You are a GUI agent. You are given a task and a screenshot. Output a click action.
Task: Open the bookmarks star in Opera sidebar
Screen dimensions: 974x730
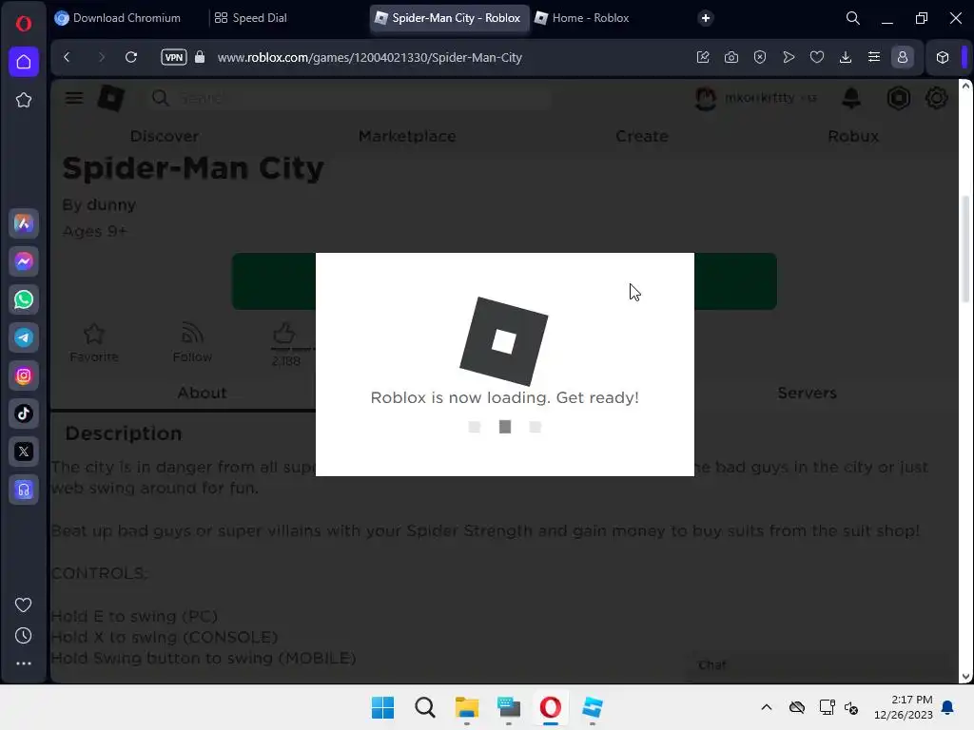click(24, 100)
